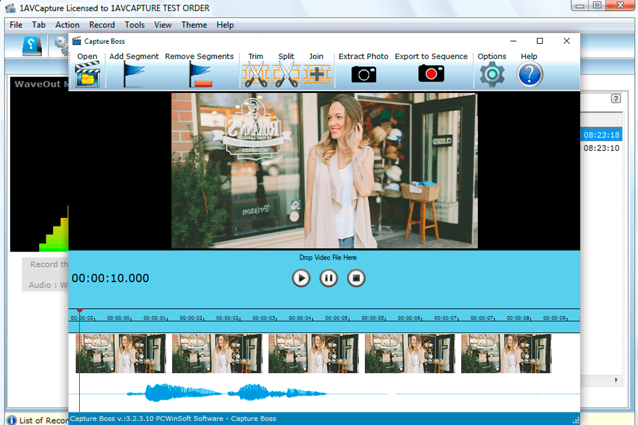Click the video preview image

coord(324,171)
